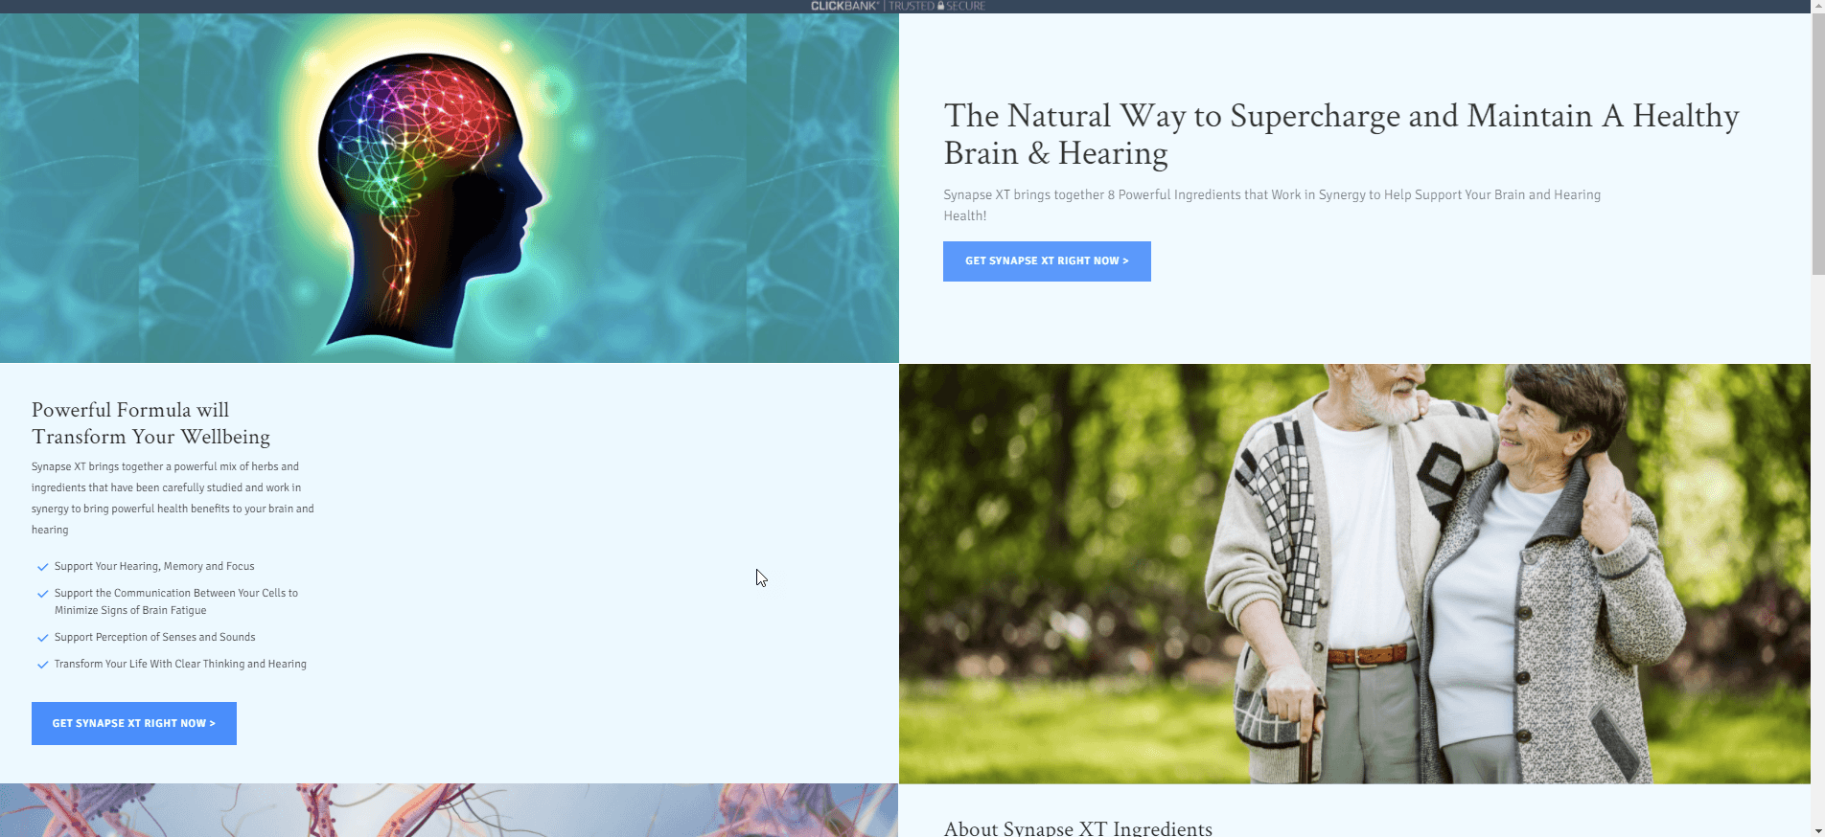Click the scrollbar down arrow
Image resolution: width=1825 pixels, height=837 pixels.
coord(1817,830)
